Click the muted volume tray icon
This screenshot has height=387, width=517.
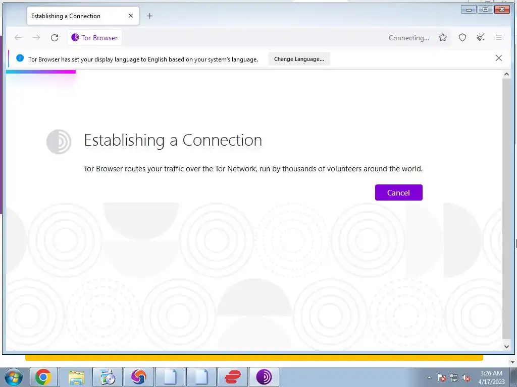point(466,377)
